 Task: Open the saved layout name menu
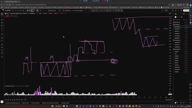166,10
